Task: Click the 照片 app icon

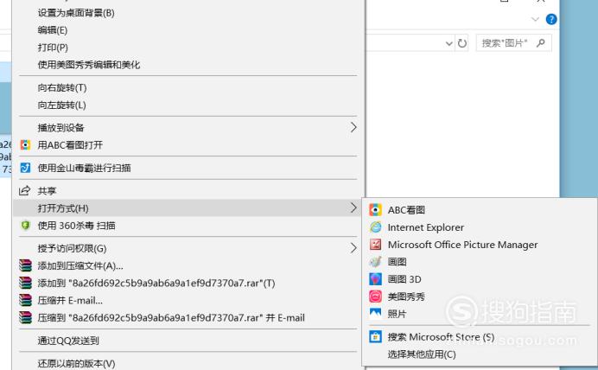Action: [x=375, y=314]
